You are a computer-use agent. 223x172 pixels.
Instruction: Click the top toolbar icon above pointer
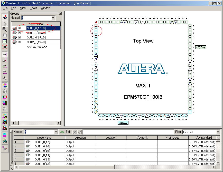(x=5, y=17)
